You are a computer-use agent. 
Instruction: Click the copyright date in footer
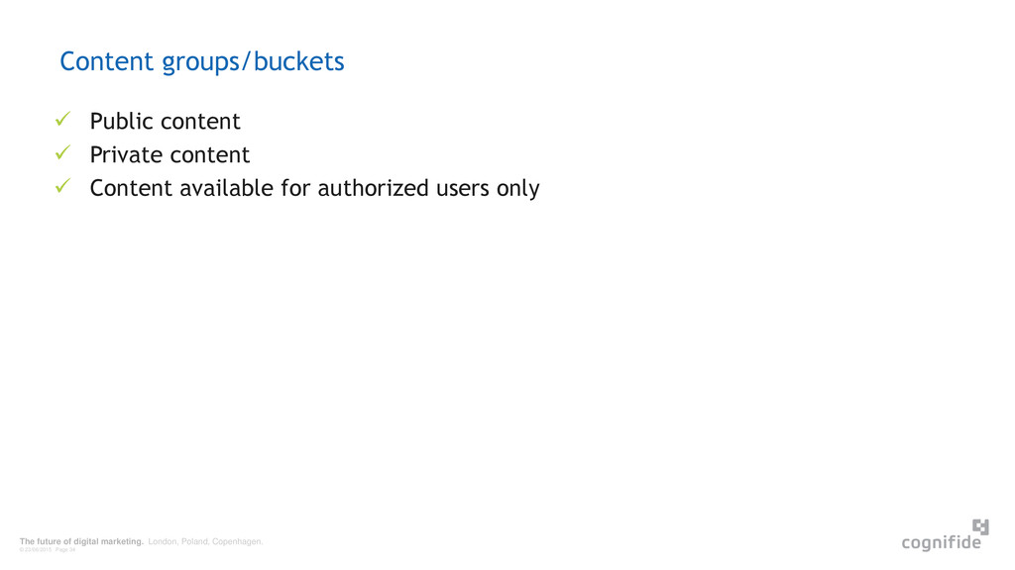[36, 550]
